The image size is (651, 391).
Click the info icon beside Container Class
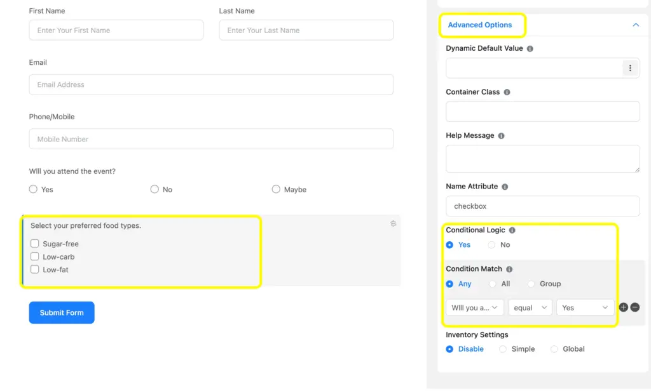click(x=505, y=91)
